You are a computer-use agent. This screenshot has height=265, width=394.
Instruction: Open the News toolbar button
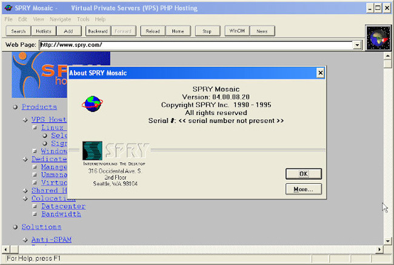point(262,31)
